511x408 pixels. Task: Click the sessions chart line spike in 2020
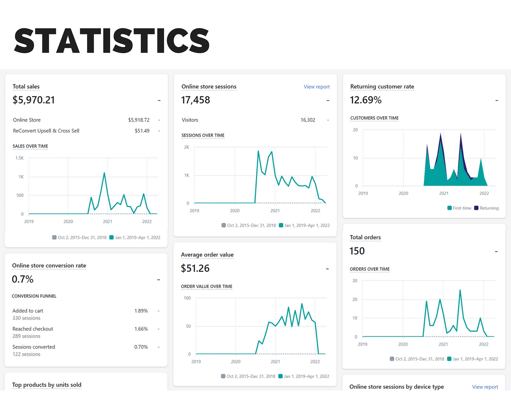pos(258,151)
